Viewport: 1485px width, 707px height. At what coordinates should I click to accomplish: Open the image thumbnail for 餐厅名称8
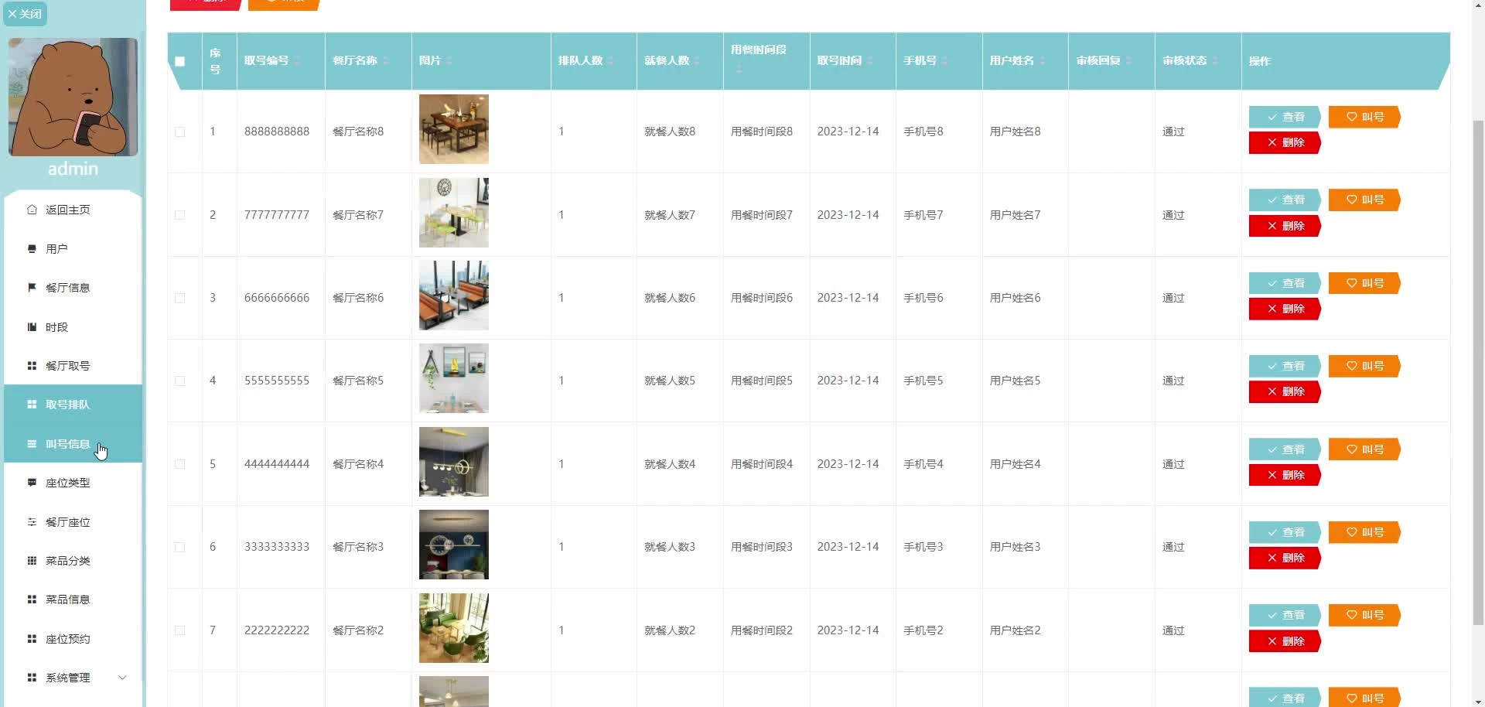coord(454,129)
